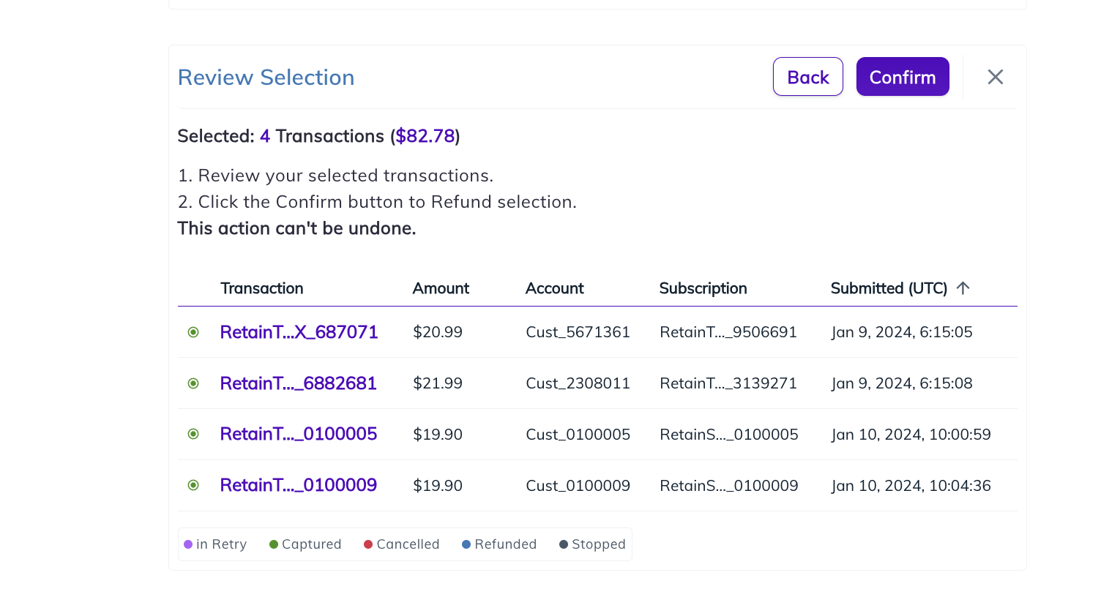
Task: Click the $82.78 selected total
Action: pos(425,136)
